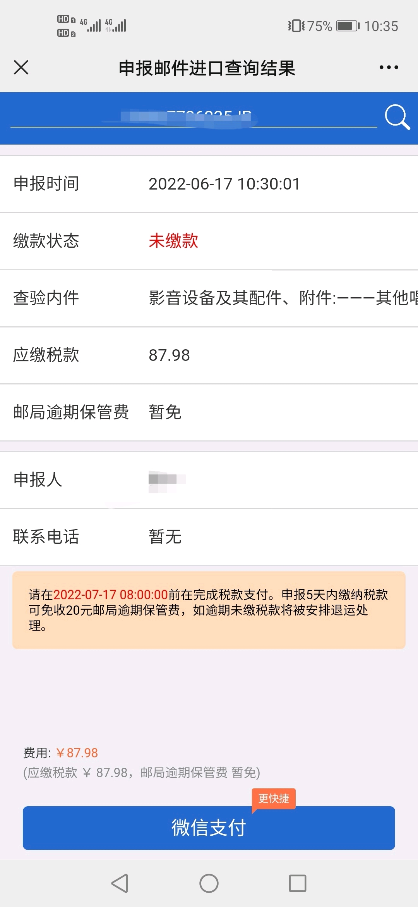Close the page with the X icon

[x=21, y=67]
